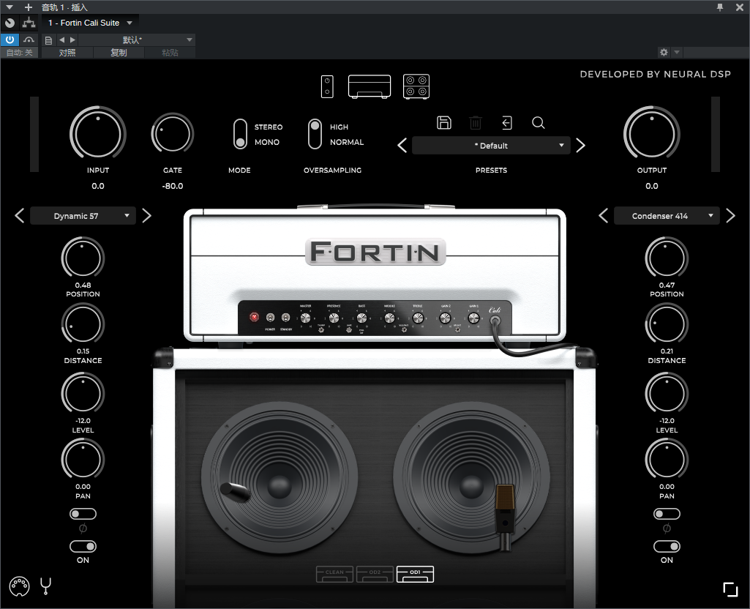Toggle right mic ON switch
Image resolution: width=750 pixels, height=609 pixels.
(x=667, y=546)
